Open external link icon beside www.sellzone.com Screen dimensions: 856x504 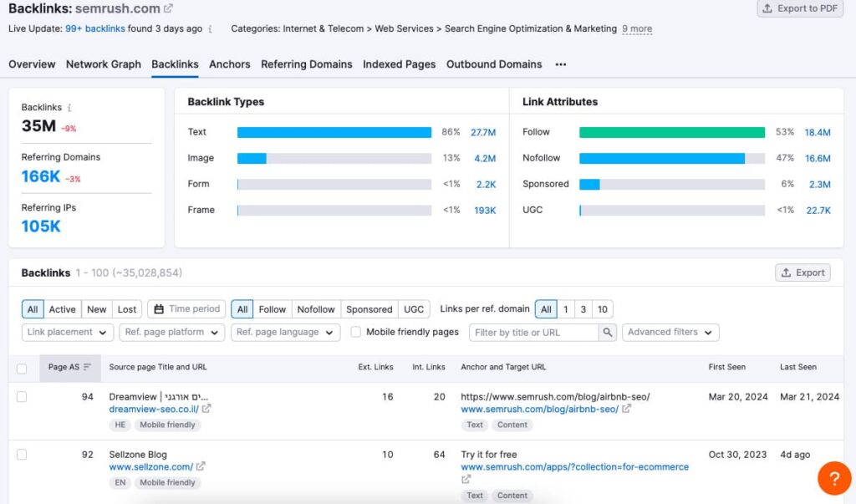[x=201, y=466]
